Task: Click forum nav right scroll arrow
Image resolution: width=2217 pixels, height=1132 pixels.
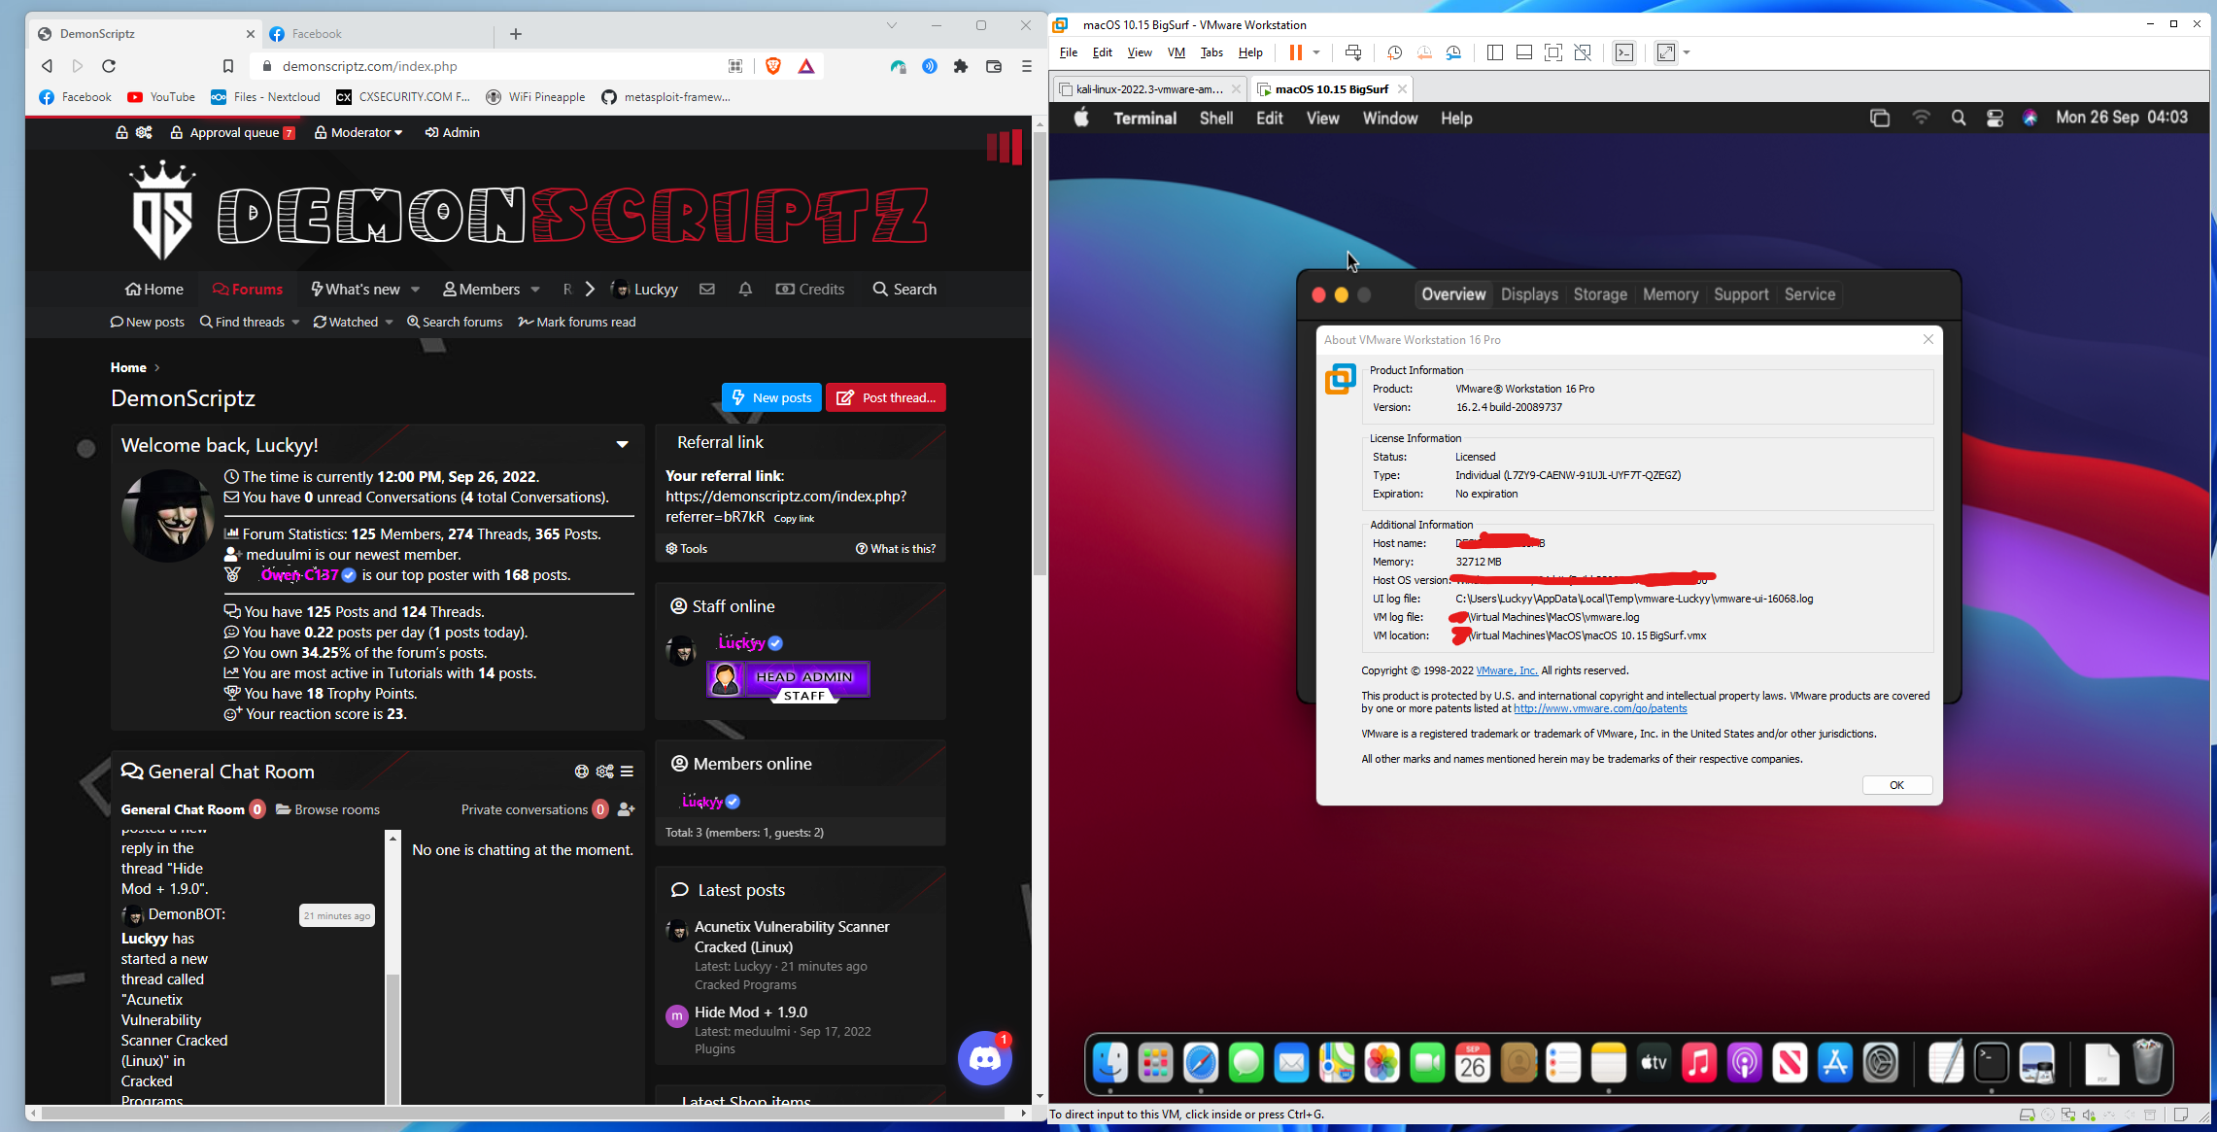Action: coord(589,289)
